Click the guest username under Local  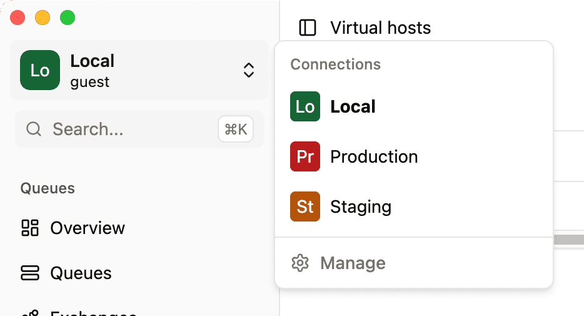[x=90, y=83]
